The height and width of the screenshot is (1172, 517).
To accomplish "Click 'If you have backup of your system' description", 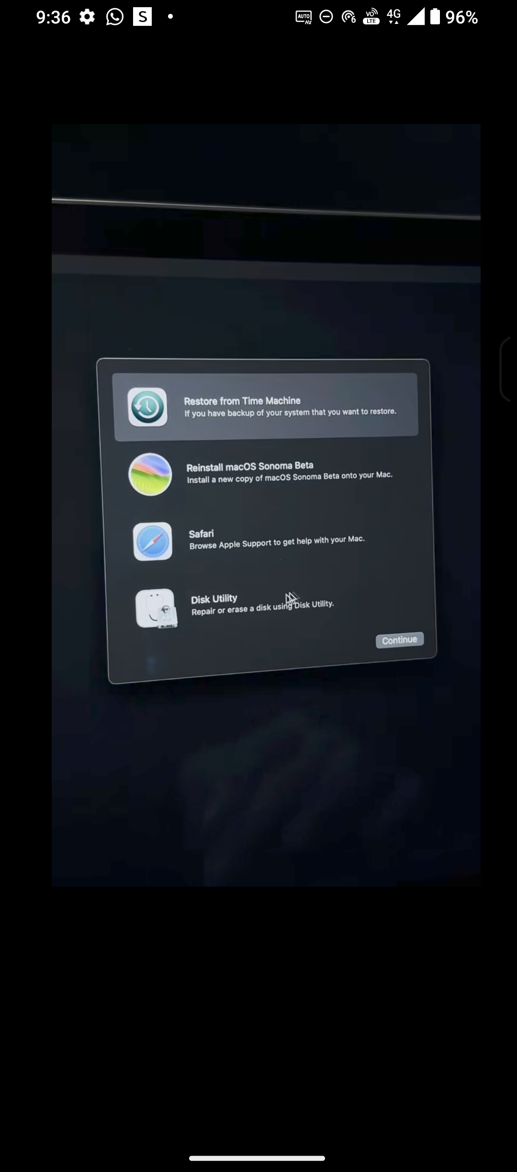I will 291,412.
